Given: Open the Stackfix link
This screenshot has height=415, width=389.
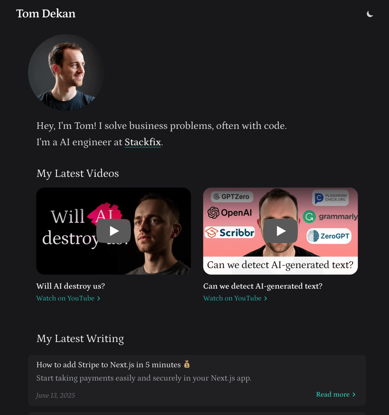Looking at the screenshot, I should pos(143,142).
